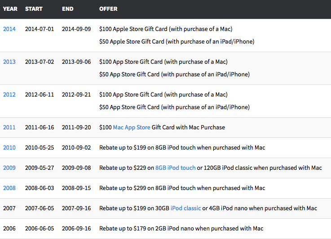Viewport: 331px width, 239px height.
Task: Select start date 2014-07-01
Action: [40, 29]
